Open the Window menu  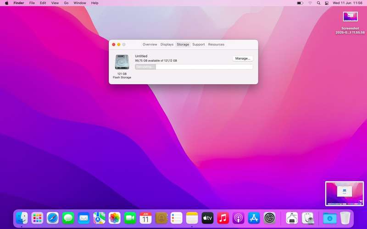pyautogui.click(x=80, y=3)
